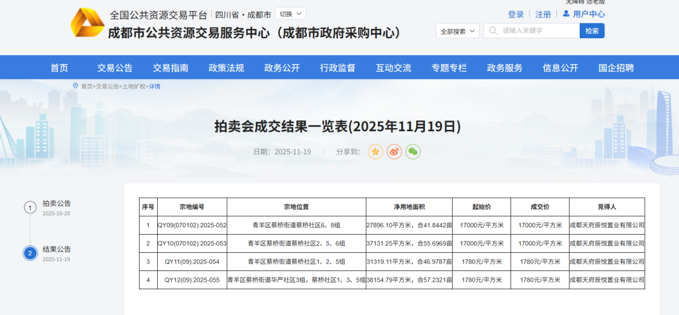
Task: Click the magnifier icon in search box
Action: pos(494,31)
